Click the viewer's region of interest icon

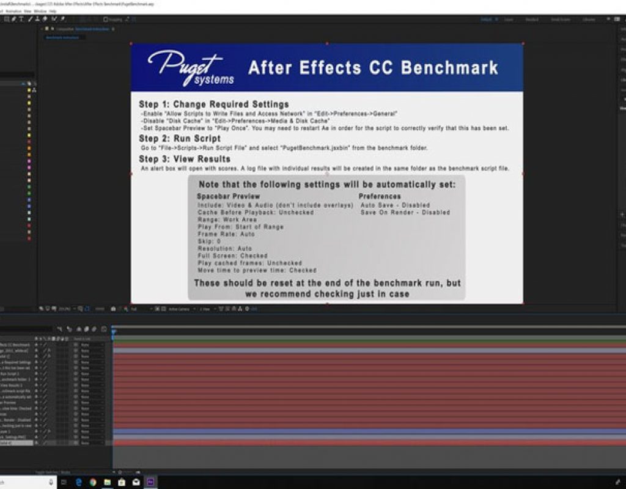(x=157, y=309)
